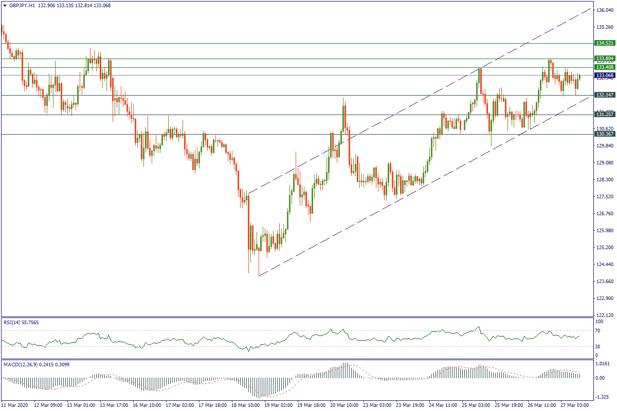617x411 pixels.
Task: Click the 20 Mar 10:00 time axis label
Action: (345, 405)
